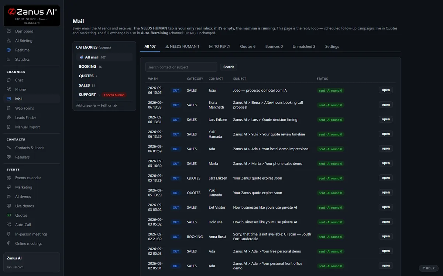The height and width of the screenshot is (276, 443).
Task: Open the CT scan South Fort Lauderdale email
Action: pyautogui.click(x=386, y=236)
